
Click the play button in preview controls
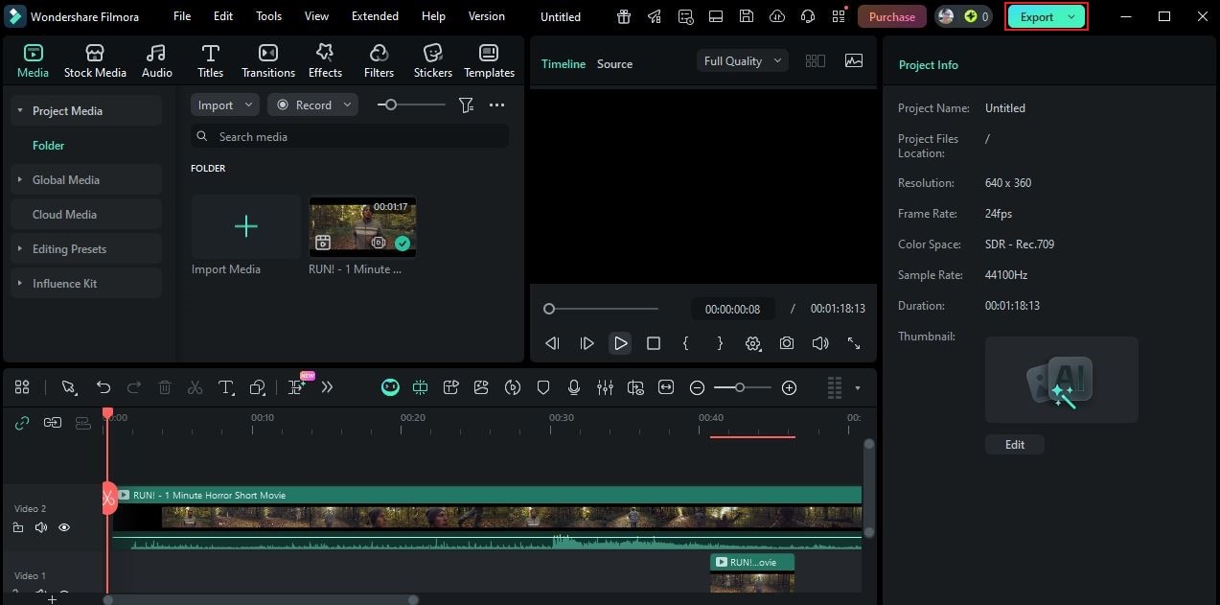pyautogui.click(x=620, y=343)
